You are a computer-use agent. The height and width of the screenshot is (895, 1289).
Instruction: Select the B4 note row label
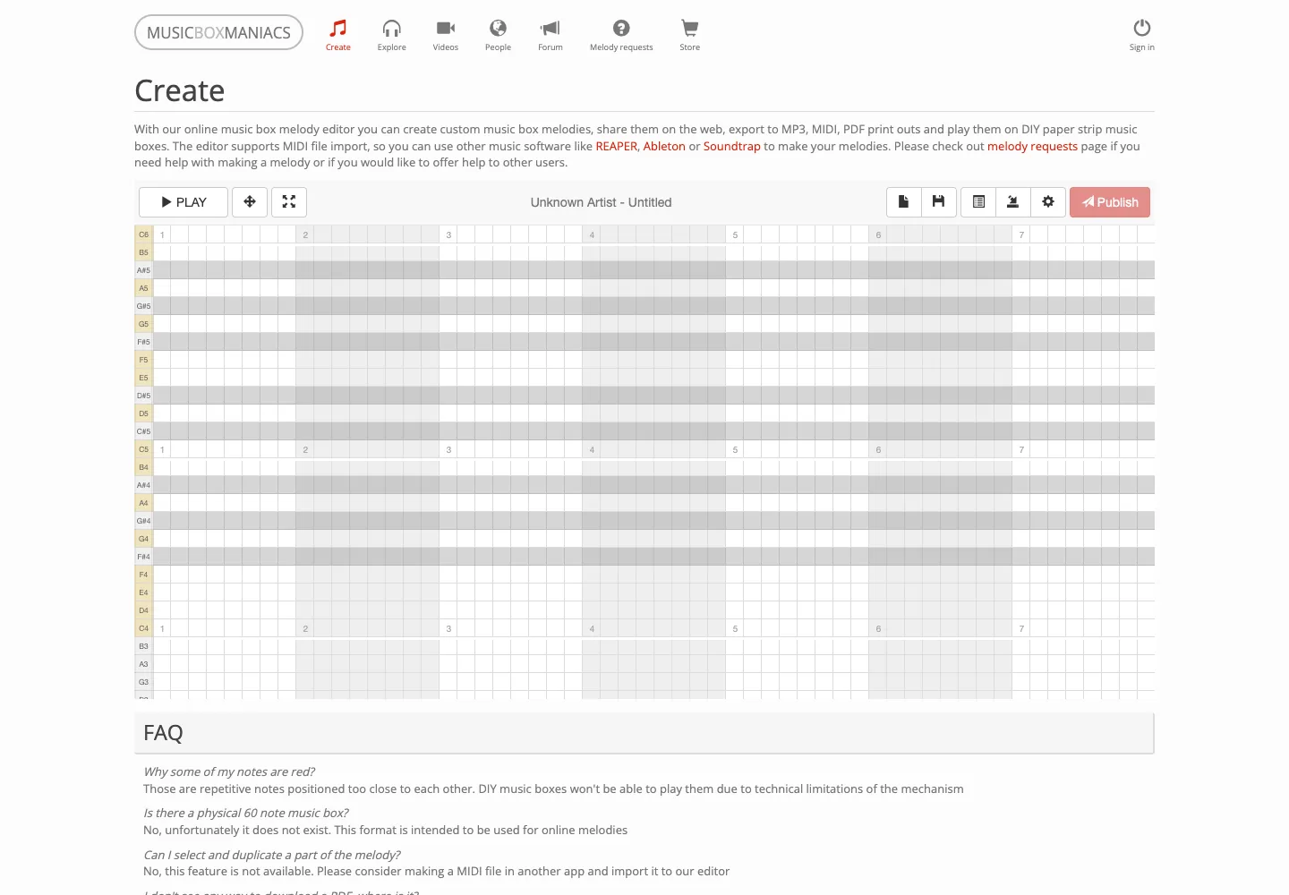pyautogui.click(x=143, y=467)
